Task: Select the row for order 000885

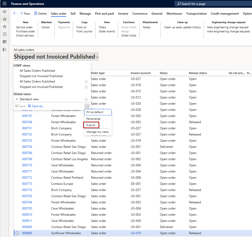Action: pos(17,233)
